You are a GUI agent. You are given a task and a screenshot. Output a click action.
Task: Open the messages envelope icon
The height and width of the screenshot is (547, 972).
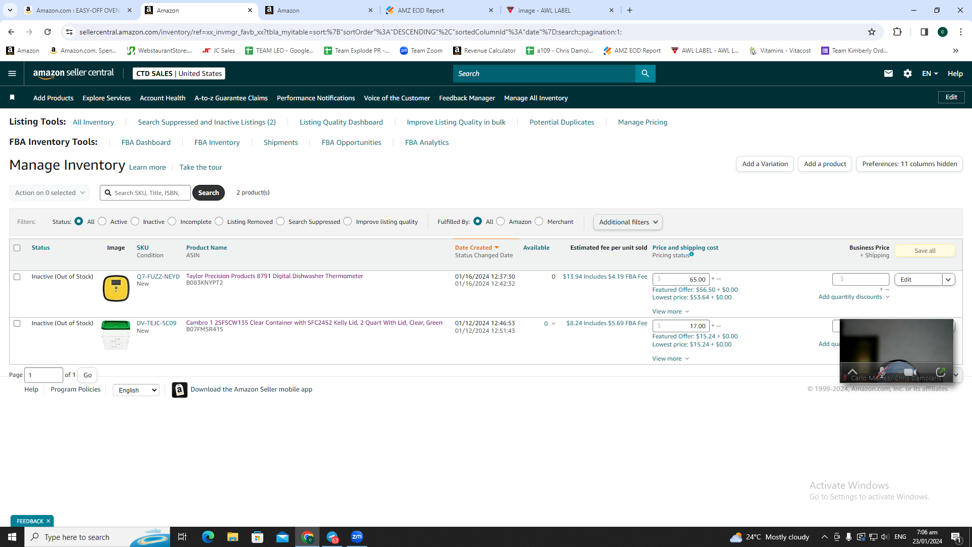coord(888,73)
